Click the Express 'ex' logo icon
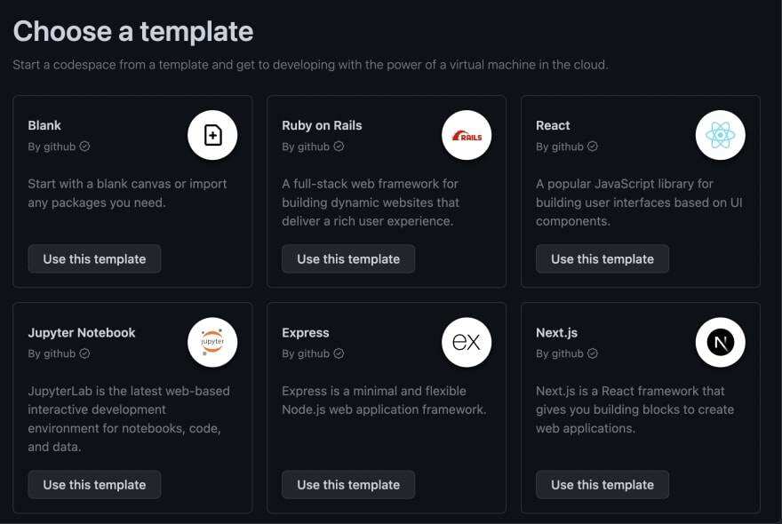This screenshot has width=782, height=524. [x=467, y=342]
